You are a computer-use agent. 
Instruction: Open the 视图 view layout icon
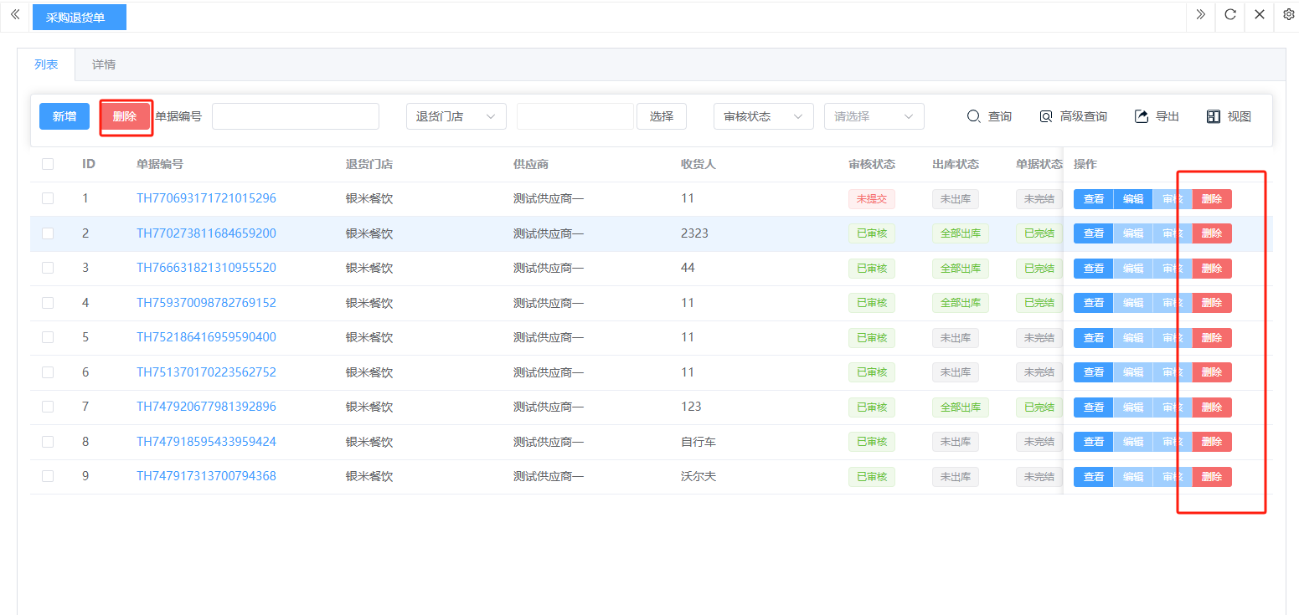point(1213,116)
